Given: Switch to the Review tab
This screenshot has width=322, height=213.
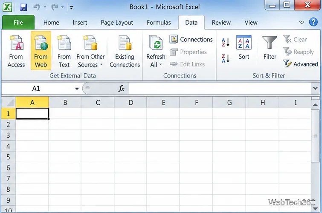Looking at the screenshot, I should (x=221, y=23).
